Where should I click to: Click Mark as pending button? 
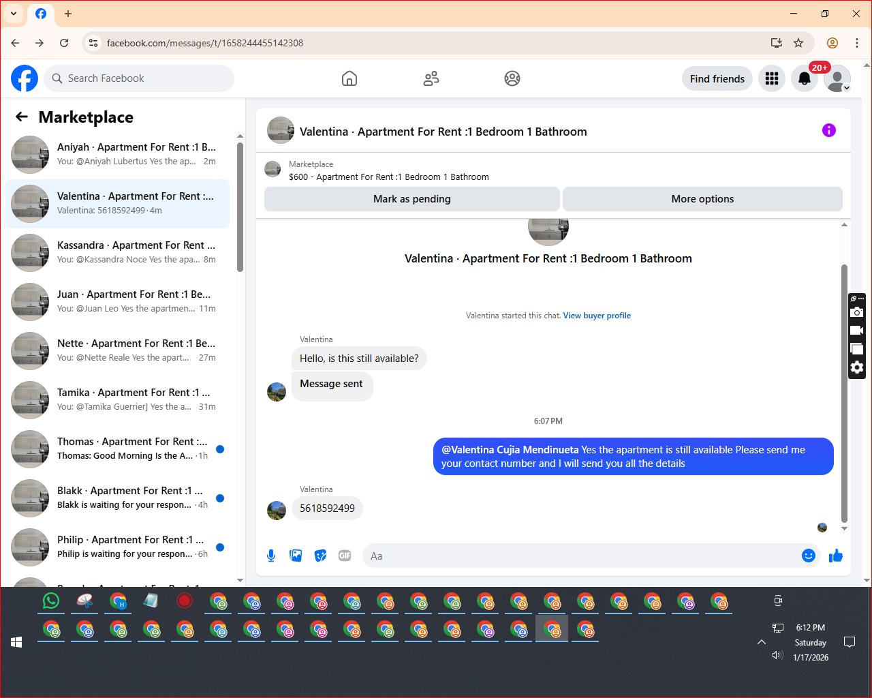click(412, 199)
